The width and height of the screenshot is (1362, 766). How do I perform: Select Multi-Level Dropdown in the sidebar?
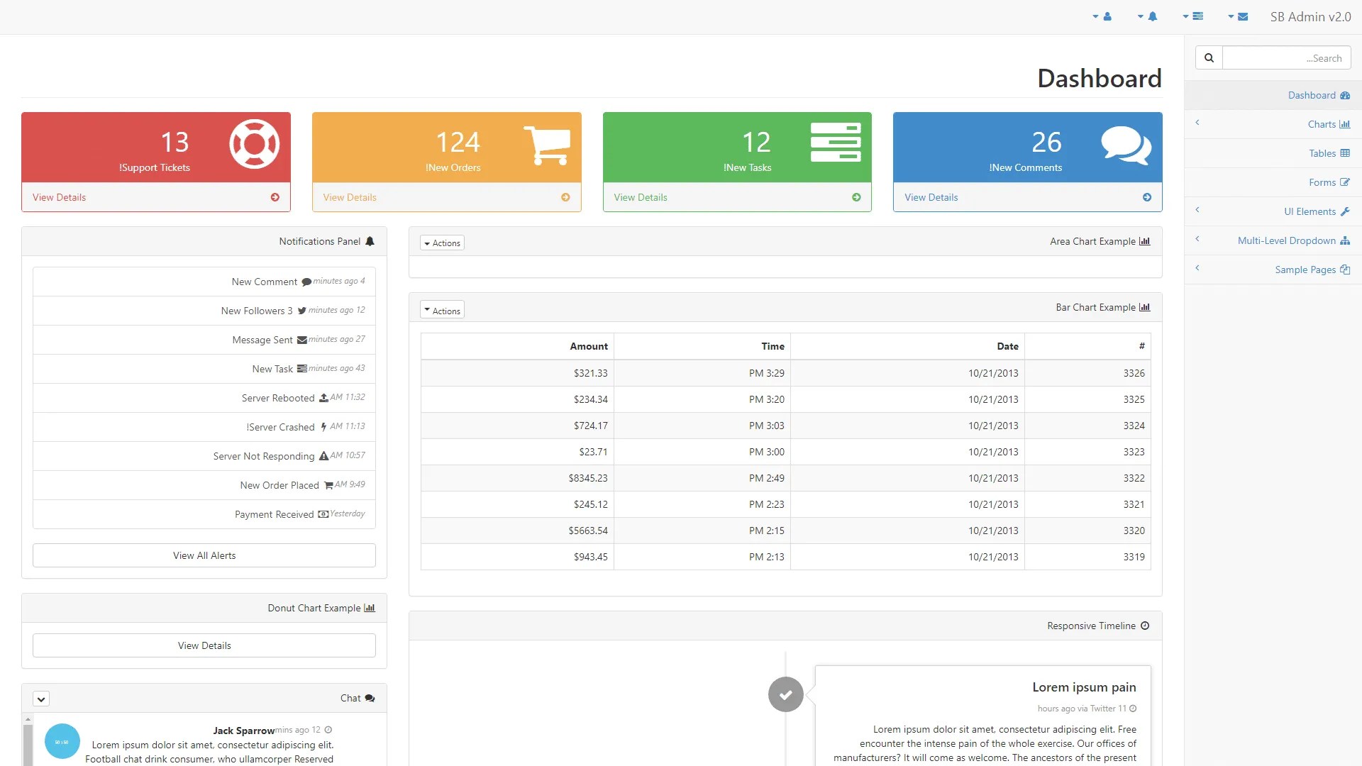[1273, 240]
